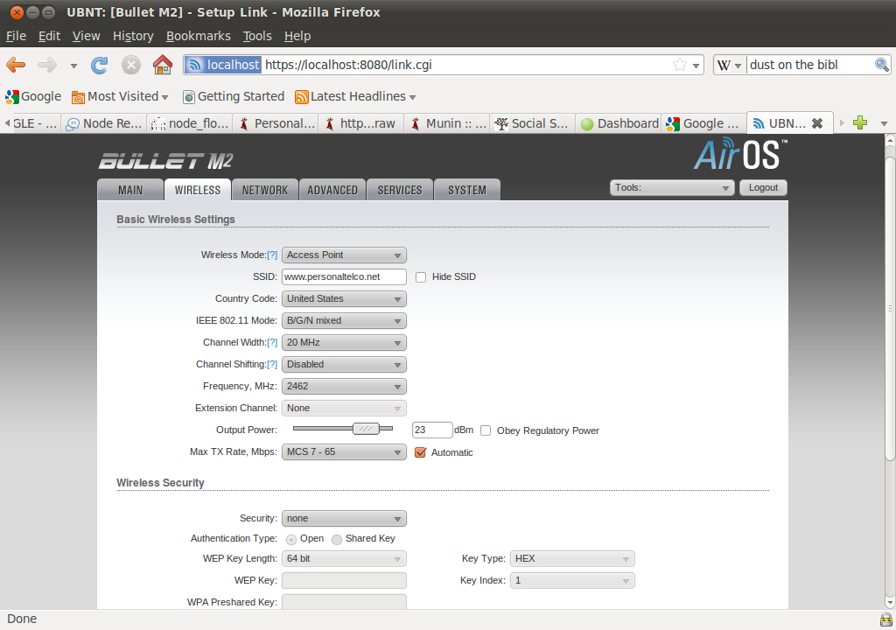Switch to the Social S... tab
Viewport: 896px width, 630px height.
click(532, 123)
